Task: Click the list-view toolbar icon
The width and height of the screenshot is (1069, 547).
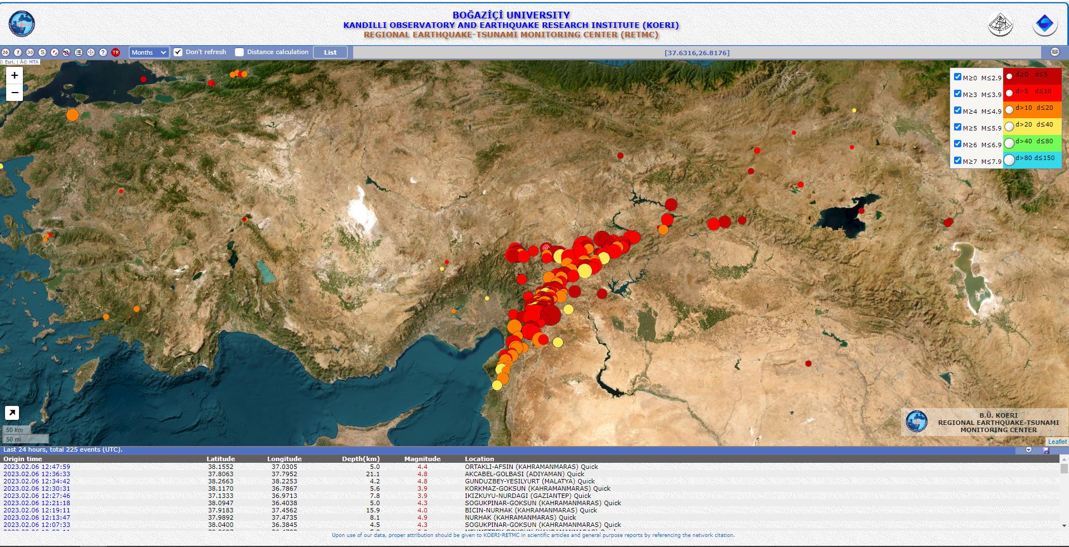Action: click(79, 52)
